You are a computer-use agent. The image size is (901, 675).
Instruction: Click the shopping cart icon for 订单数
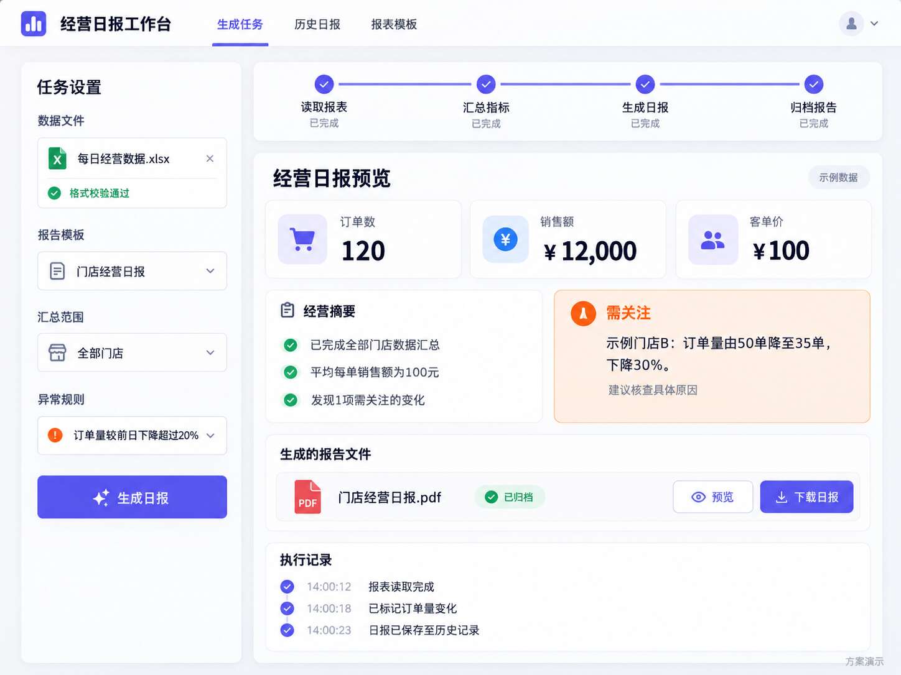pos(302,239)
